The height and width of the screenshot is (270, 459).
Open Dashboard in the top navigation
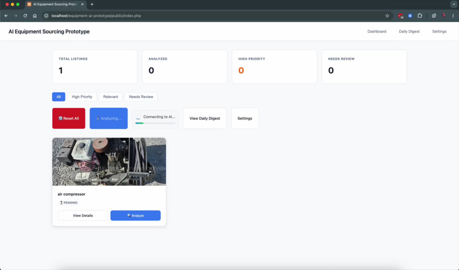(377, 31)
